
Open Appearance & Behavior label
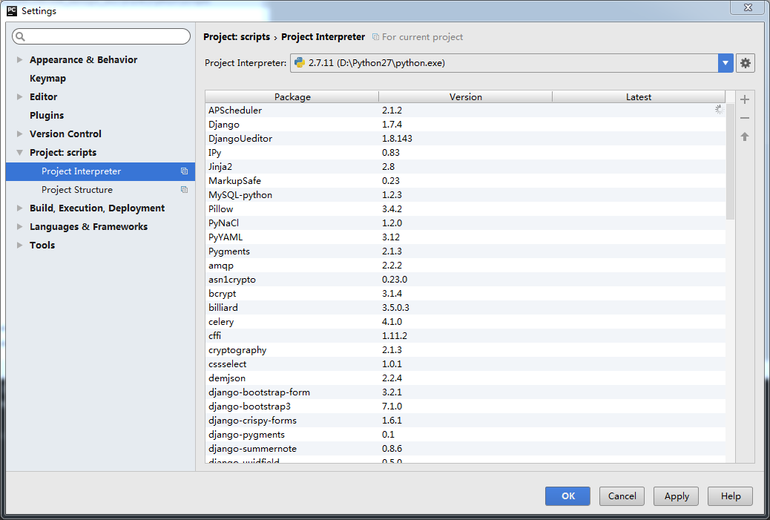coord(84,59)
